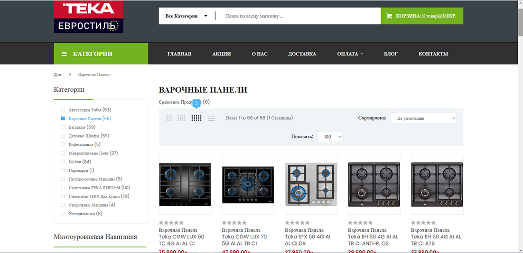The image size is (523, 253).
Task: Rate Teka CGW LUX 60 with stars
Action: pyautogui.click(x=171, y=223)
